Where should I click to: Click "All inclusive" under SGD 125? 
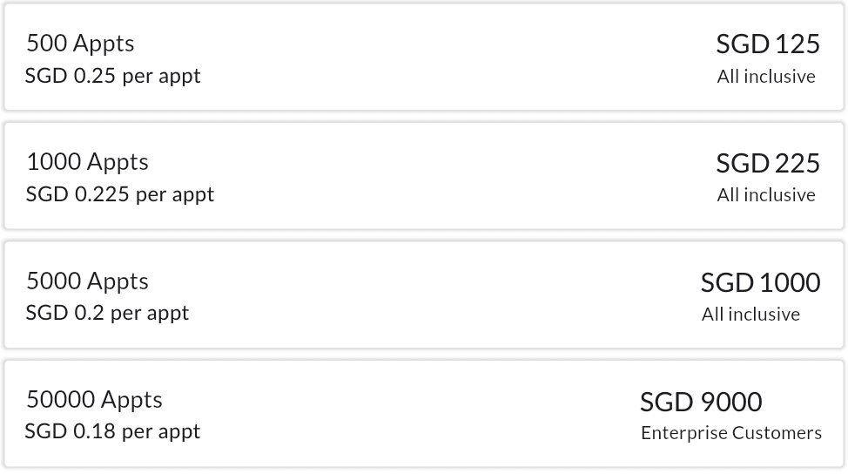(766, 77)
